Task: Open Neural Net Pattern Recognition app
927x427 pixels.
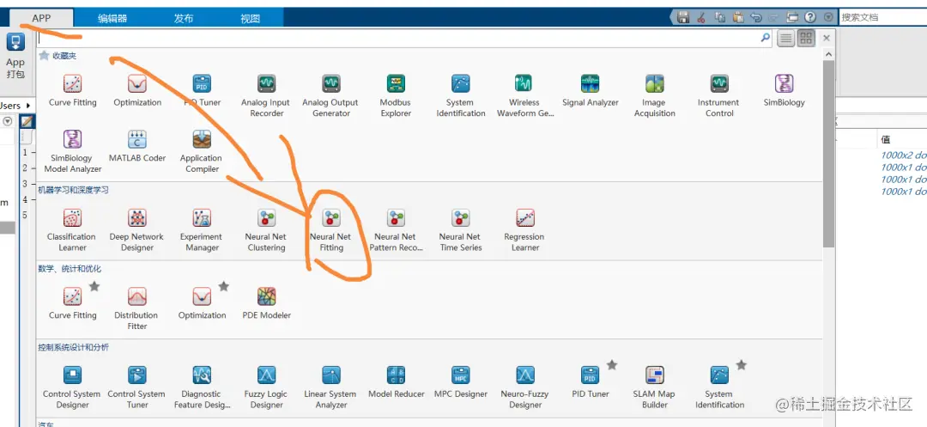Action: (396, 230)
